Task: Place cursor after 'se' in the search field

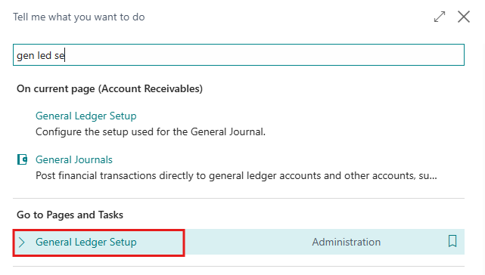Action: click(64, 56)
